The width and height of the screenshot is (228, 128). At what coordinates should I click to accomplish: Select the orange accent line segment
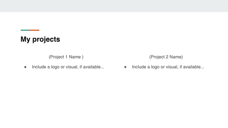click(35, 30)
